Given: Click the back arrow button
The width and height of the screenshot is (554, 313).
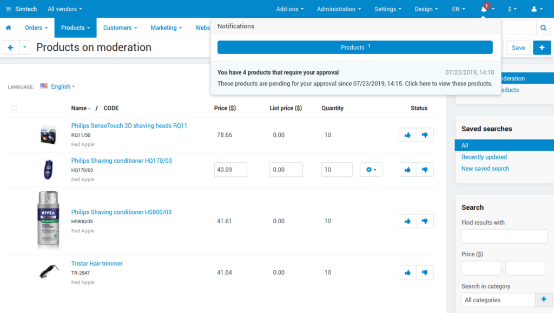Looking at the screenshot, I should click(x=11, y=47).
